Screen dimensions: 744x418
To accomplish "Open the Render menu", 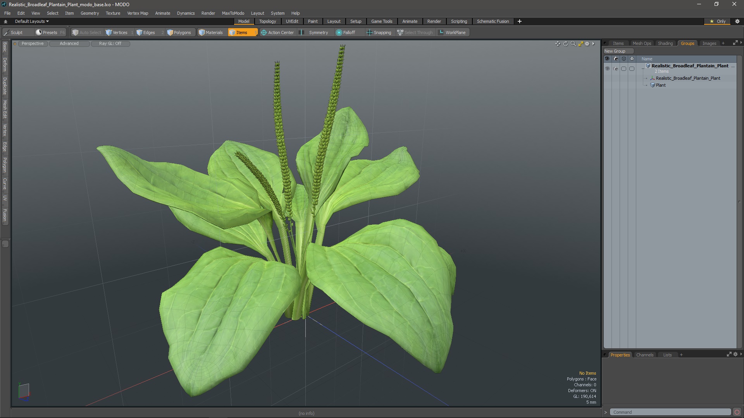I will click(x=208, y=13).
